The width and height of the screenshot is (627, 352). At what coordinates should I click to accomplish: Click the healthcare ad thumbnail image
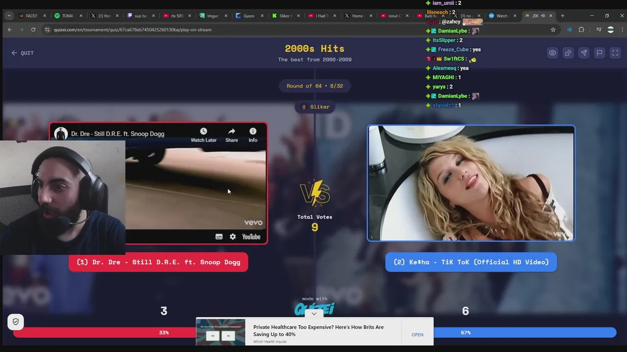[x=220, y=332]
